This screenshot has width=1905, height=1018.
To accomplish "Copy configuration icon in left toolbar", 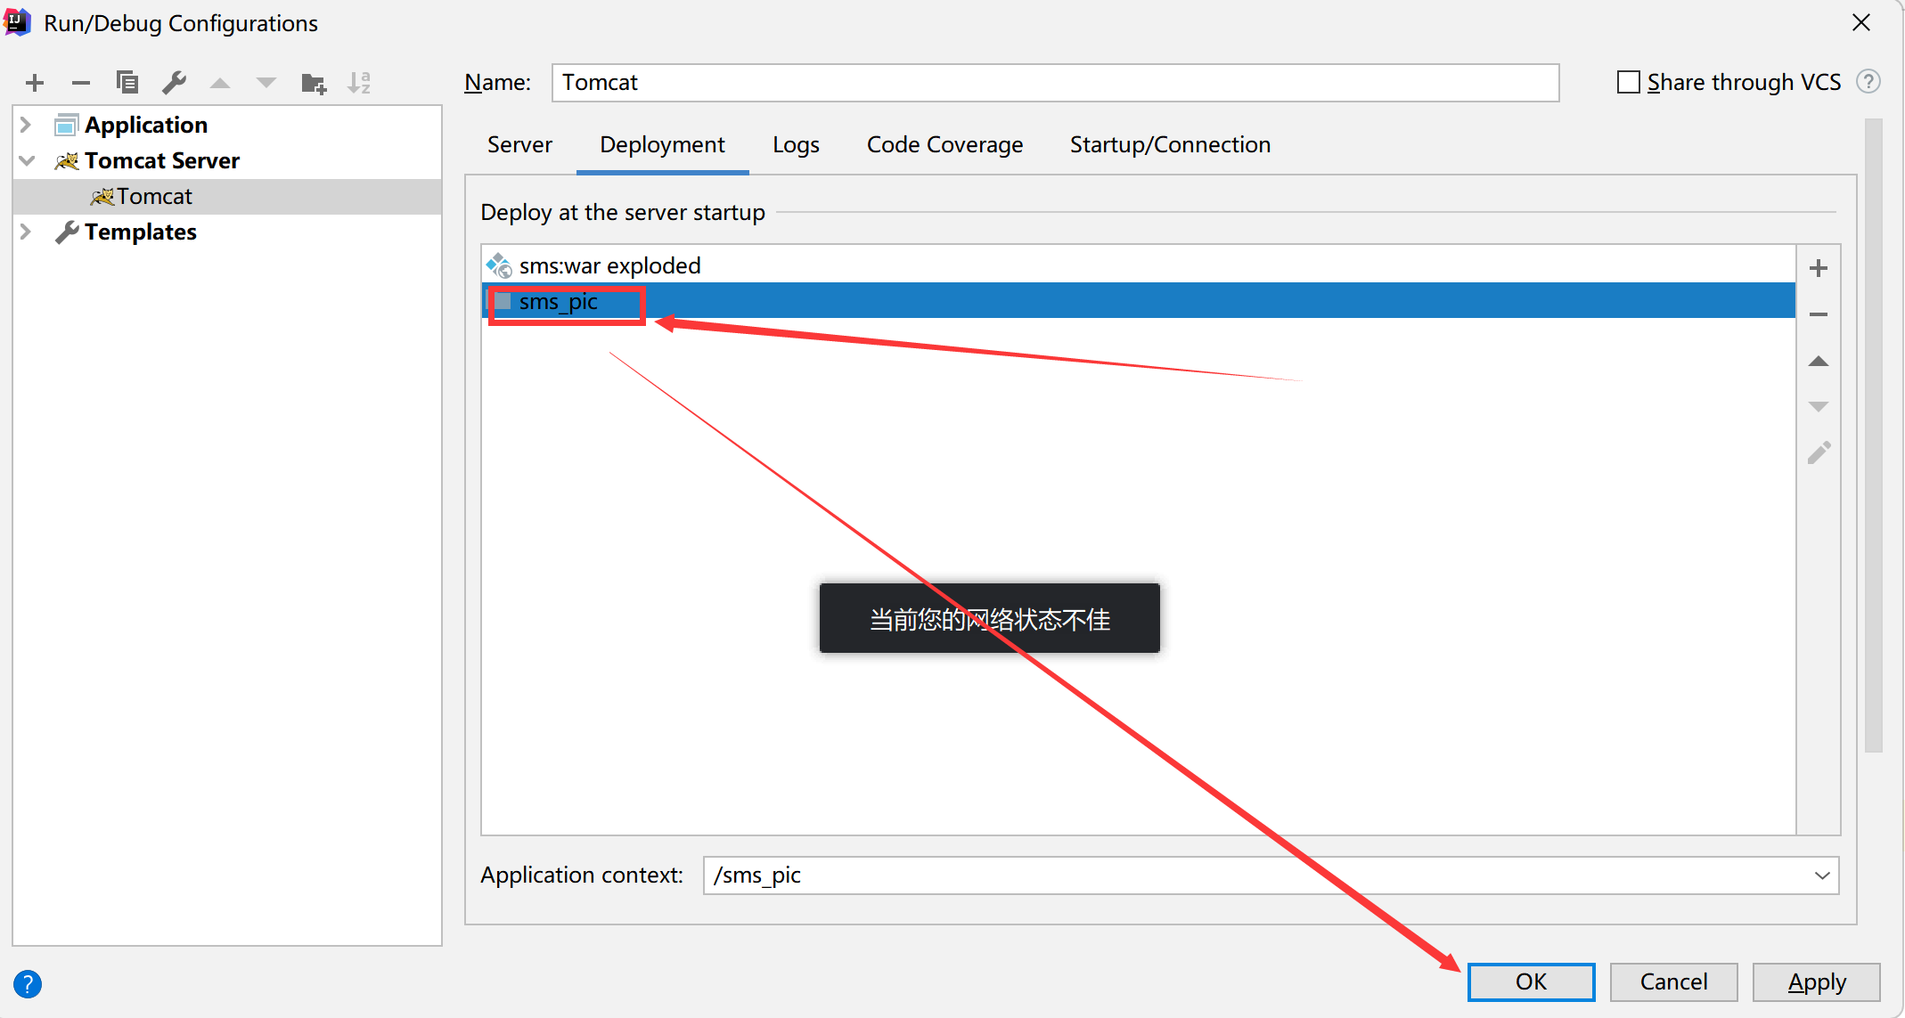I will click(127, 83).
